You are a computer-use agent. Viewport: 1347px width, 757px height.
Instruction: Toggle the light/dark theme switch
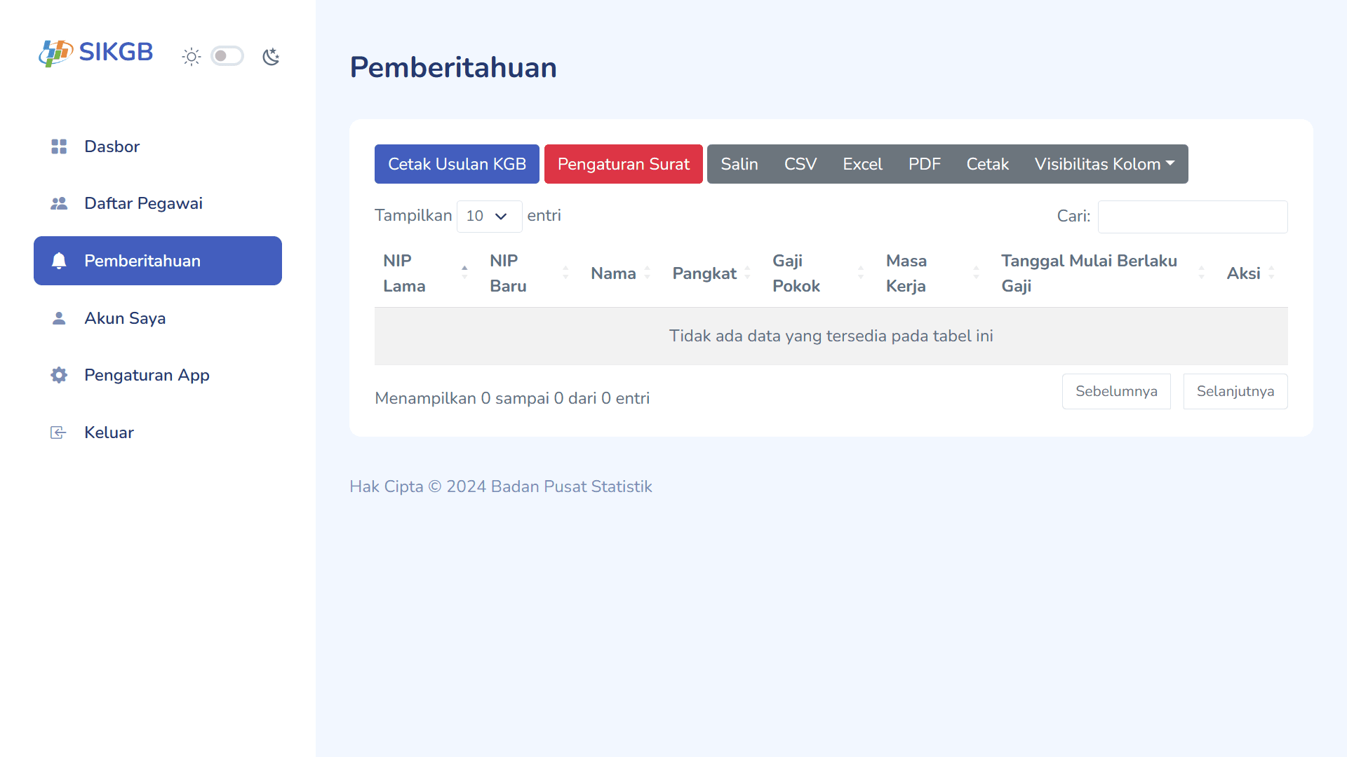point(227,55)
